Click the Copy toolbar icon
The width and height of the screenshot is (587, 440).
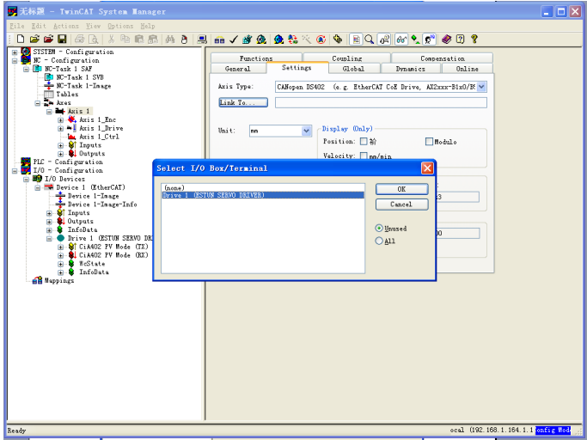(125, 39)
